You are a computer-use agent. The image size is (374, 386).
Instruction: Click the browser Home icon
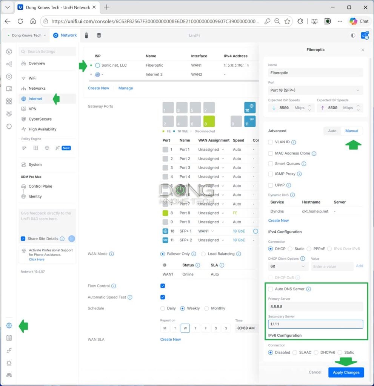pyautogui.click(x=33, y=21)
